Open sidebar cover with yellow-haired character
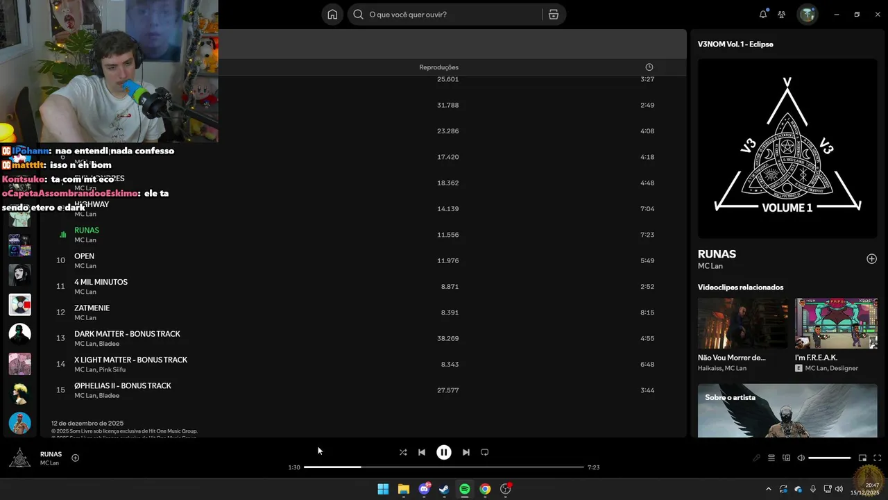888x500 pixels. point(19,393)
